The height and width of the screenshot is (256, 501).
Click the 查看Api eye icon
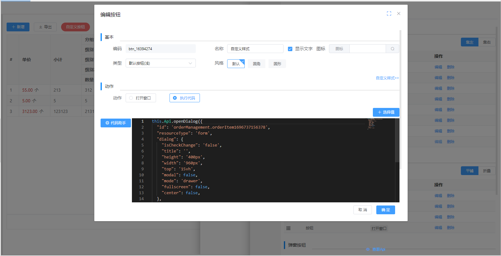point(368,249)
